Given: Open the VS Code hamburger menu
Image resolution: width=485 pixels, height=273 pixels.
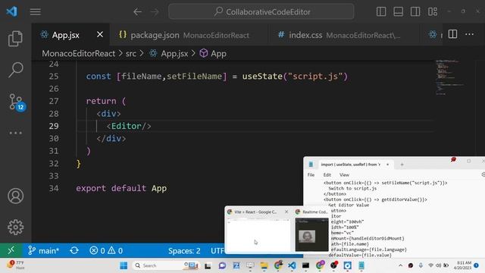Looking at the screenshot, I should [x=36, y=12].
